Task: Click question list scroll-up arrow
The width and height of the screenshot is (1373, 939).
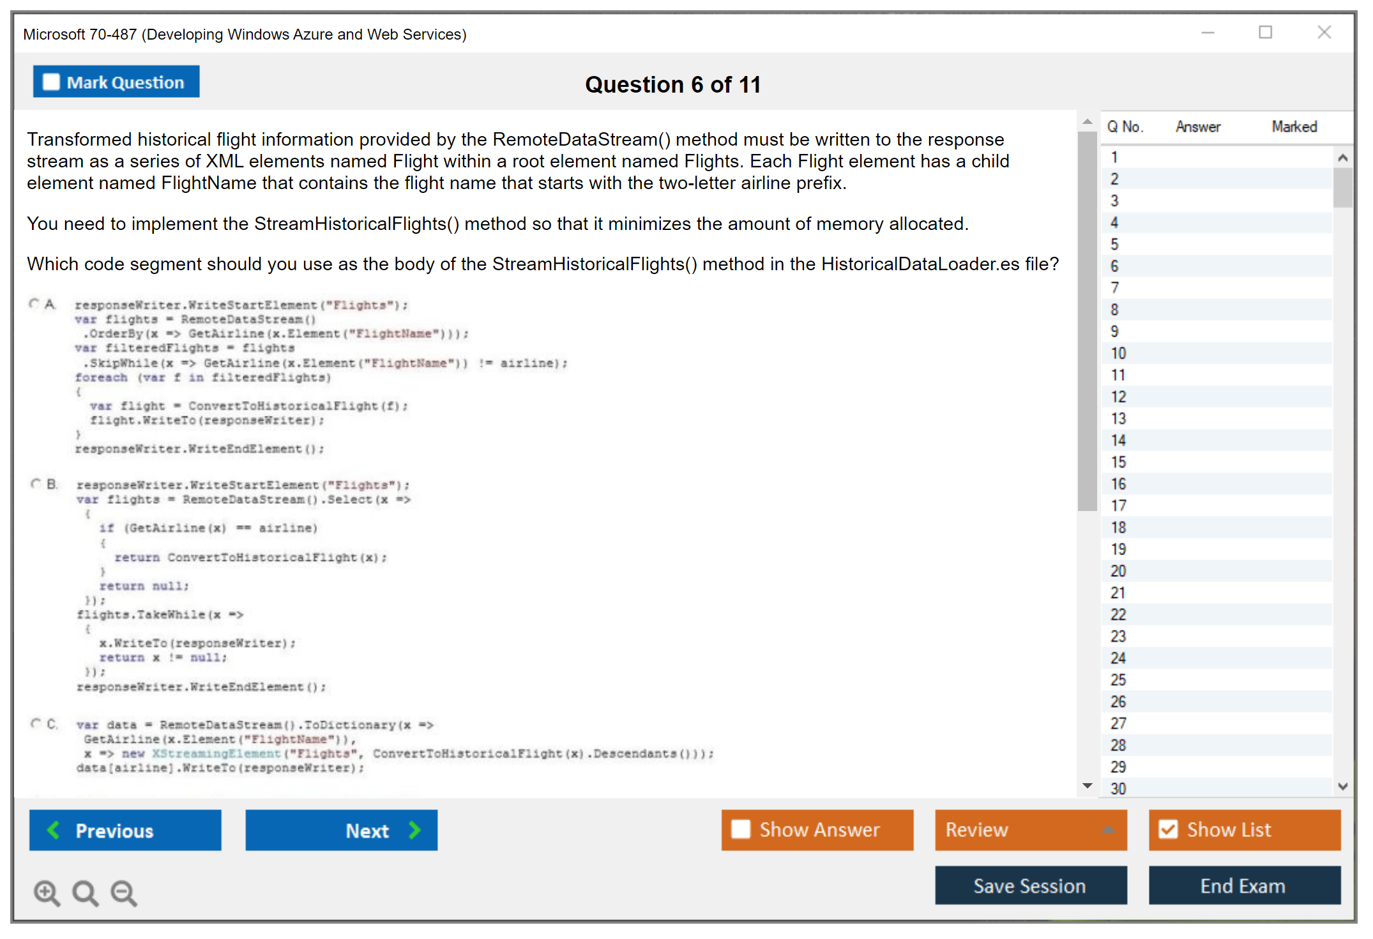Action: (1342, 158)
